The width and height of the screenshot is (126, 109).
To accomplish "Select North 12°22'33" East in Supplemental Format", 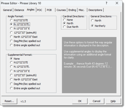I will tap(24, 79).
